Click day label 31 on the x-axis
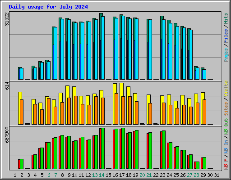This screenshot has width=231, height=180. (x=217, y=175)
